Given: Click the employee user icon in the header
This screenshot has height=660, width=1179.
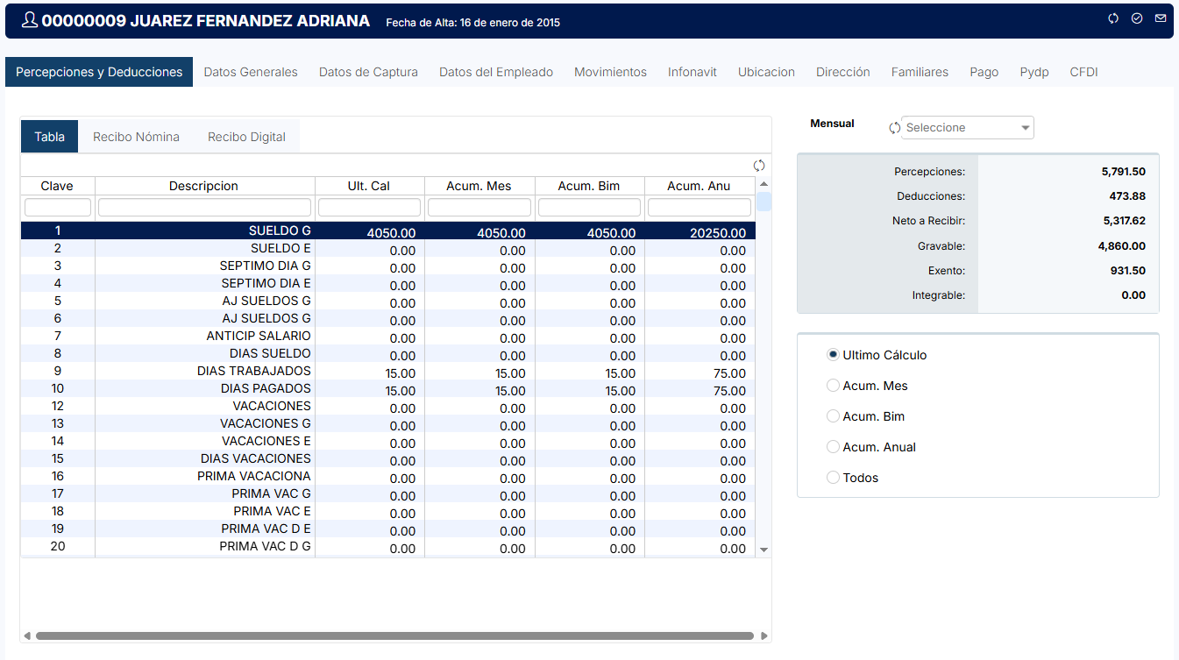Looking at the screenshot, I should [x=30, y=20].
